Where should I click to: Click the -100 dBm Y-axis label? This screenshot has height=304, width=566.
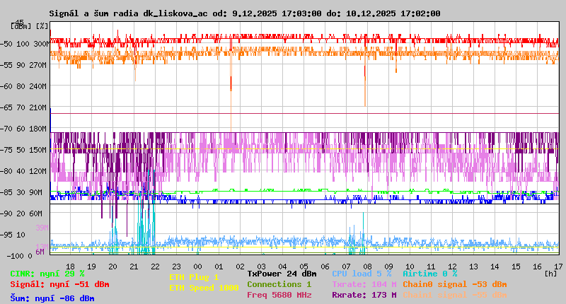tap(19, 255)
